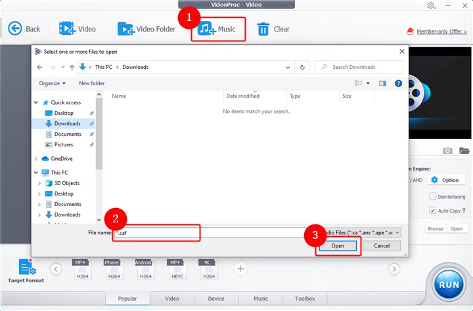Switch to the Device tab

coord(216,299)
